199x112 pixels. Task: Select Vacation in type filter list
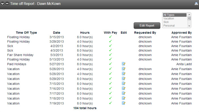click(x=175, y=18)
